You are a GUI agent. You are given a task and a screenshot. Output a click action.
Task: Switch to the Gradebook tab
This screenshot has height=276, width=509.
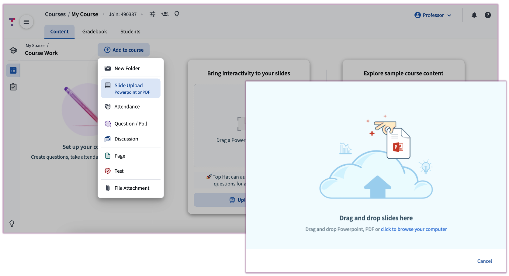coord(94,32)
